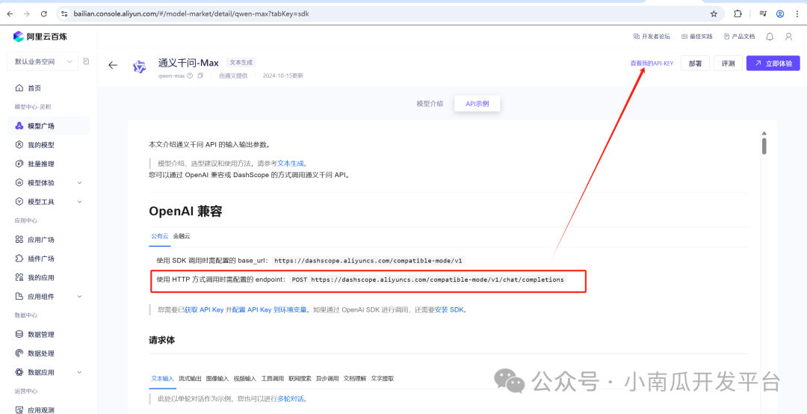807x414 pixels.
Task: Open the 多轮对话 link
Action: (x=291, y=399)
